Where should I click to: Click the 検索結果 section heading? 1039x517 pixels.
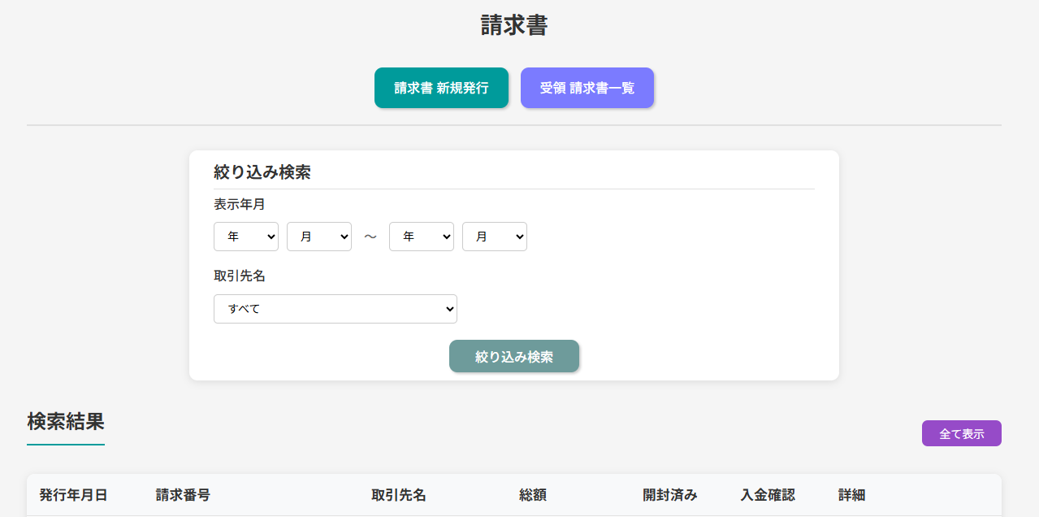click(x=66, y=421)
